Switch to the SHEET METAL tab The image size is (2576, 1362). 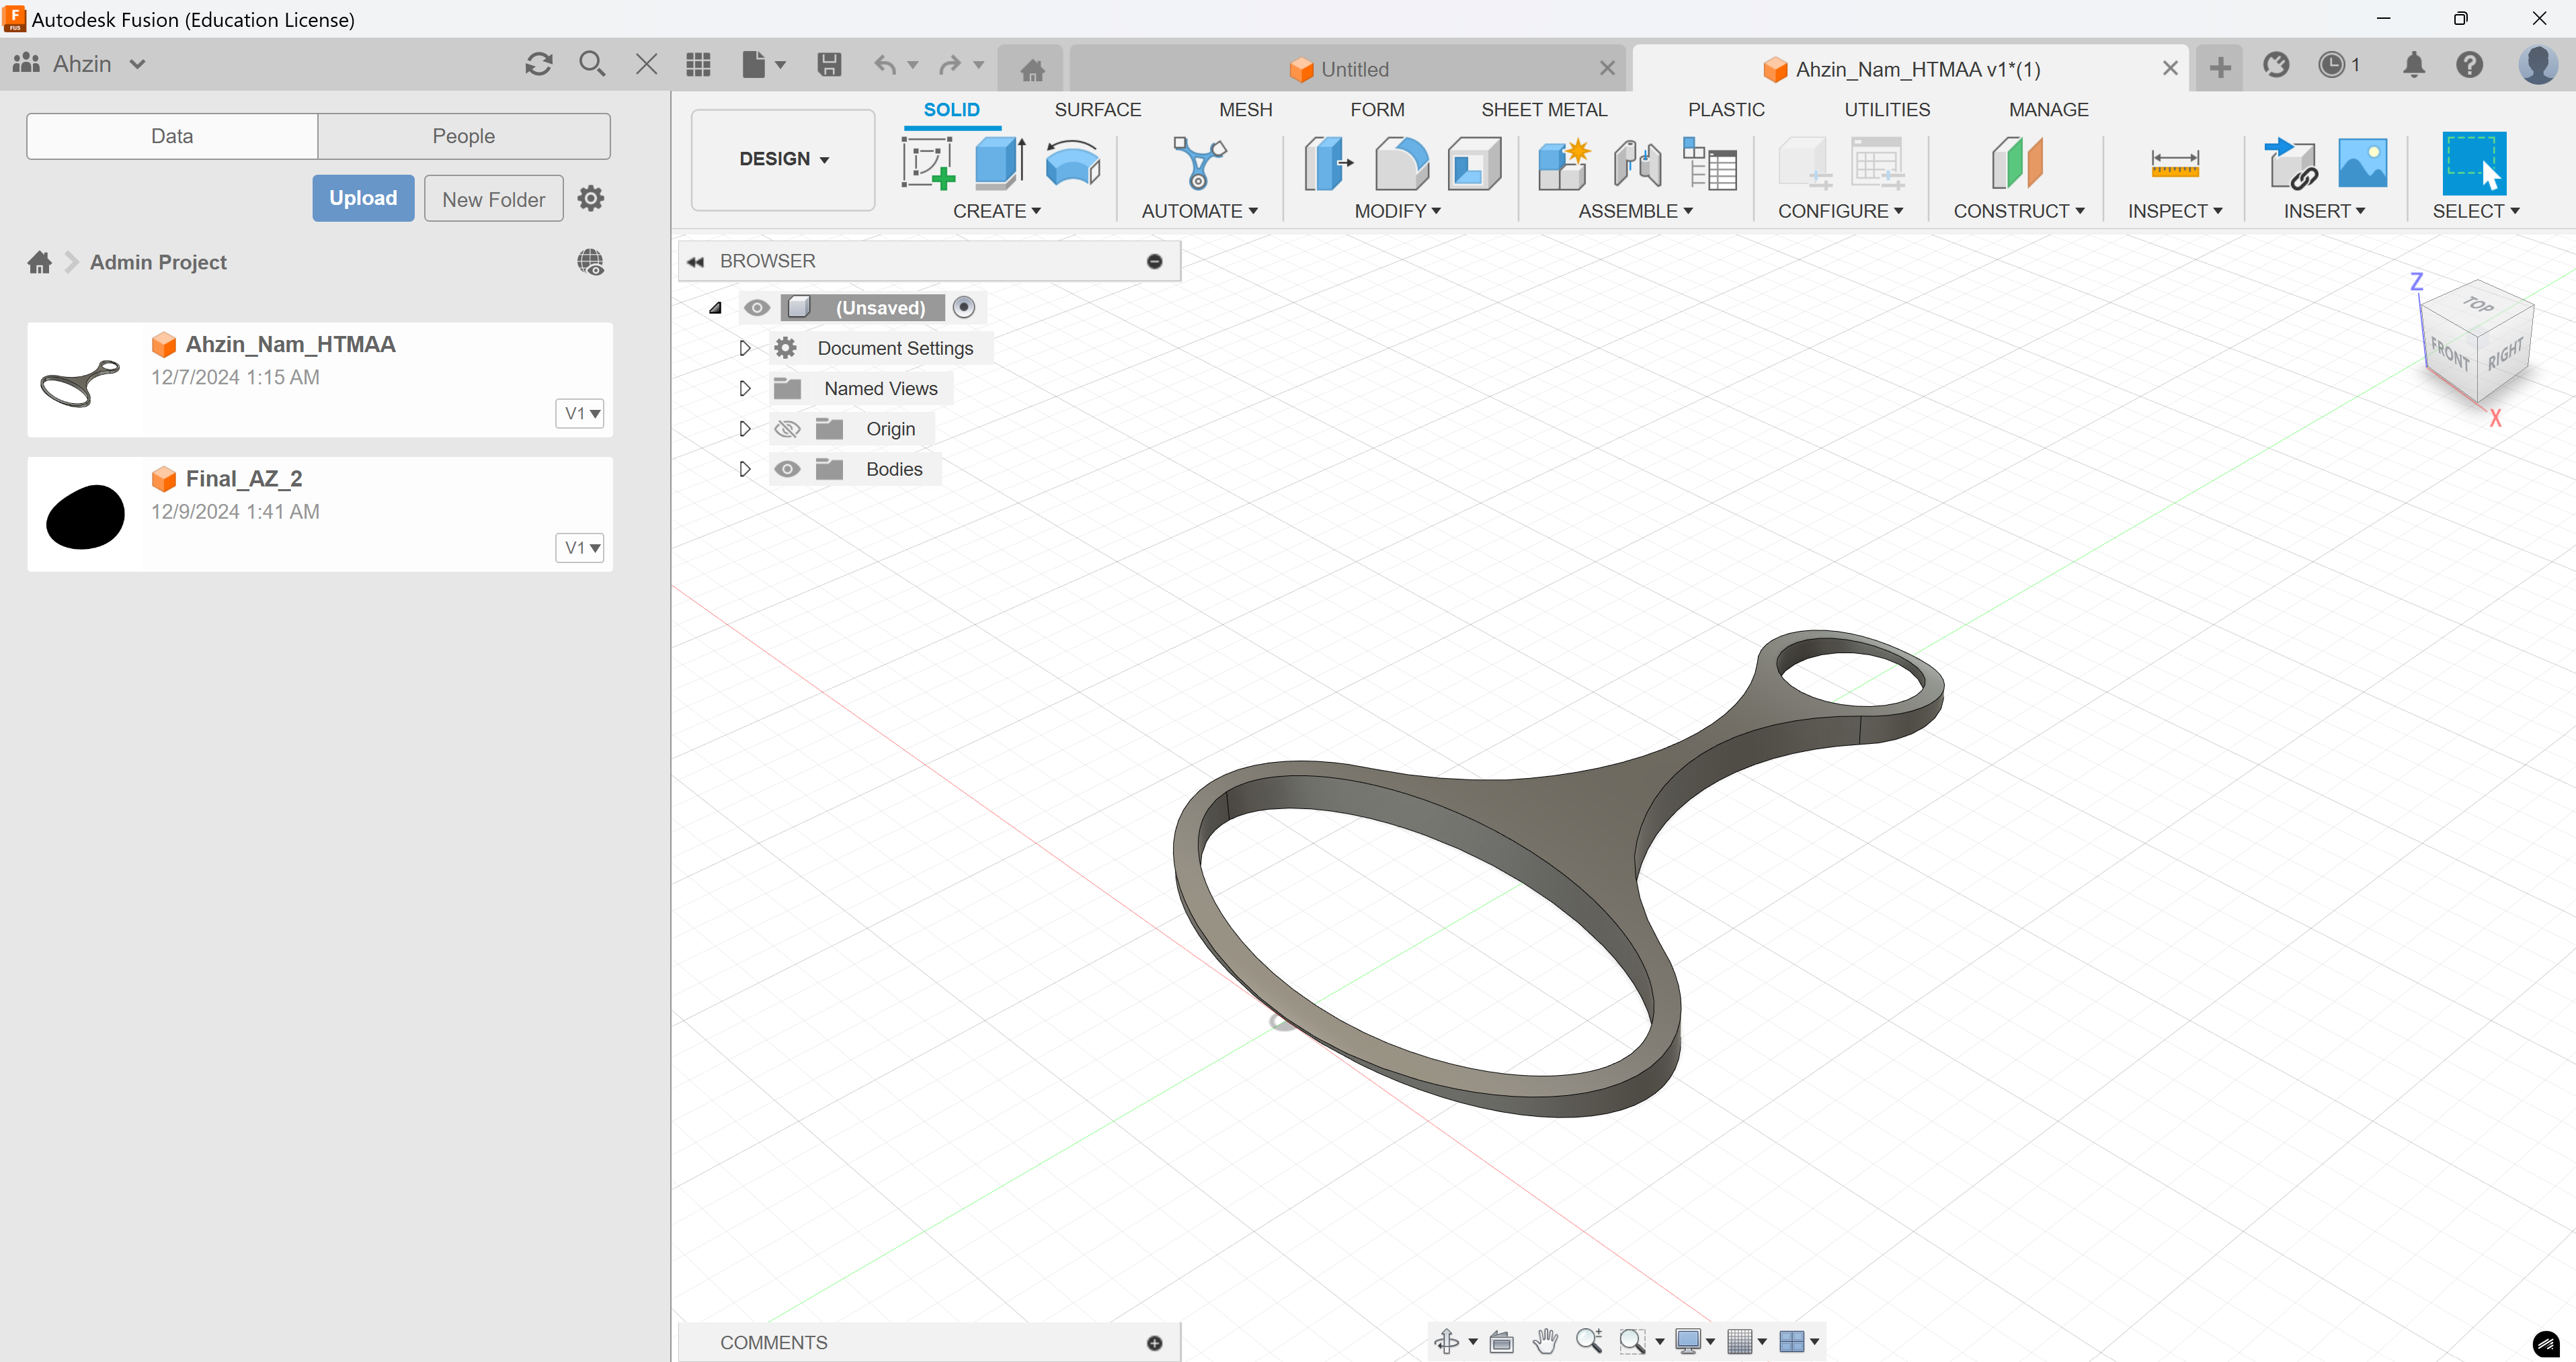pyautogui.click(x=1544, y=110)
